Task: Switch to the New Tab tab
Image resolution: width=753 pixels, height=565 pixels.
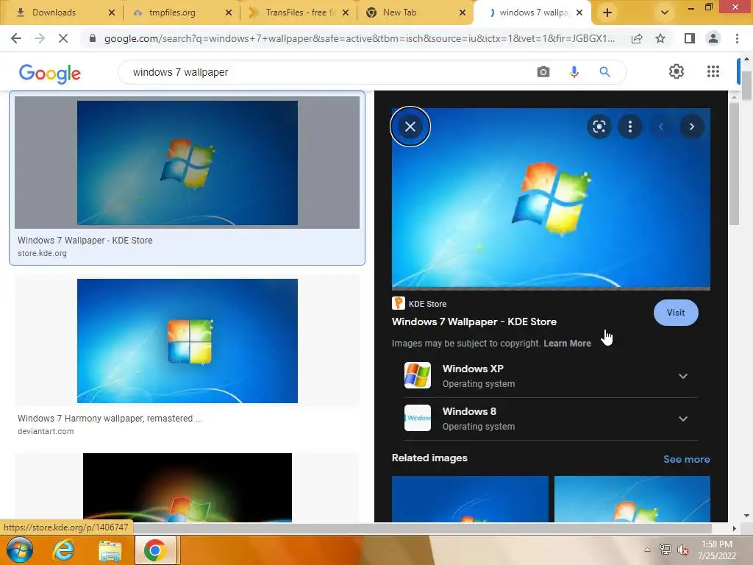Action: coord(399,13)
